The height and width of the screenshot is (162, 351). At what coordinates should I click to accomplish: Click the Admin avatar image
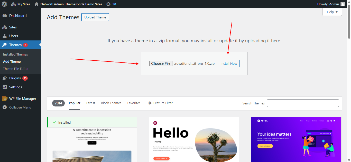[x=343, y=4]
